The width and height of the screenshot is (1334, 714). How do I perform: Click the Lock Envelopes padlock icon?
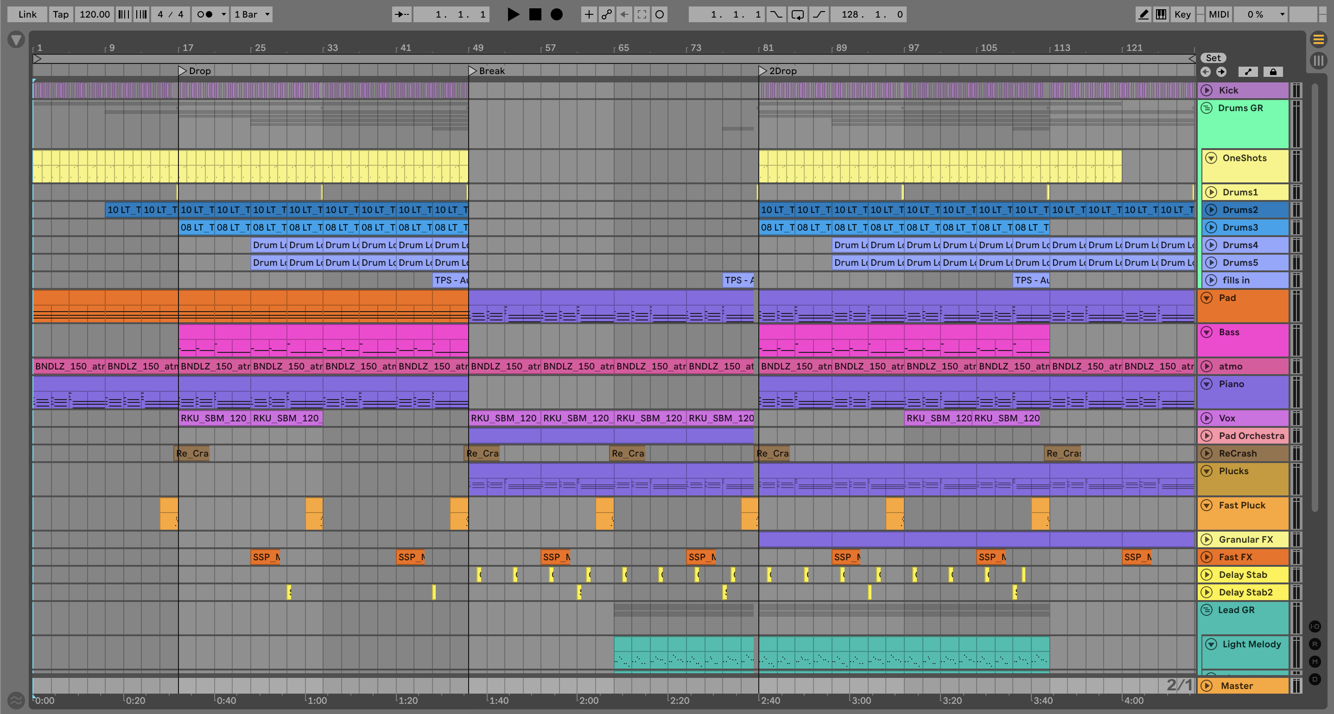coord(1273,72)
